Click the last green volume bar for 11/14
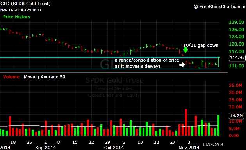Image resolution: width=246 pixels, height=150 pixels. pyautogui.click(x=218, y=125)
